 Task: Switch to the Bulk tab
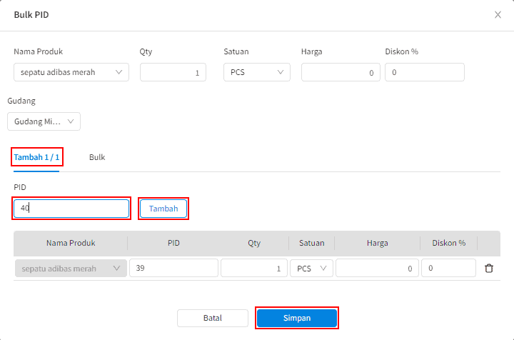pos(97,157)
